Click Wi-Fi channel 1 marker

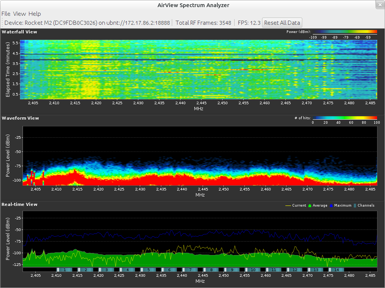click(65, 270)
